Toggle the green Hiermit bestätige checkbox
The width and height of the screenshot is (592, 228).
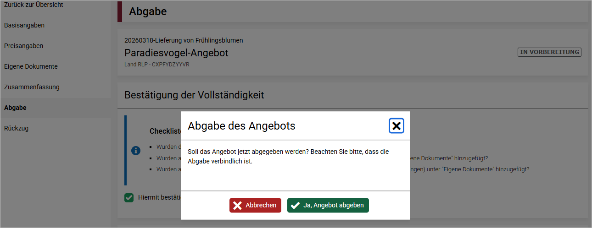(x=129, y=198)
